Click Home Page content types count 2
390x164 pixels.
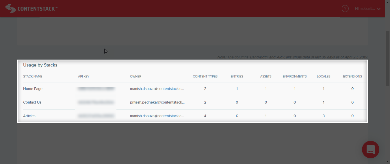(205, 89)
